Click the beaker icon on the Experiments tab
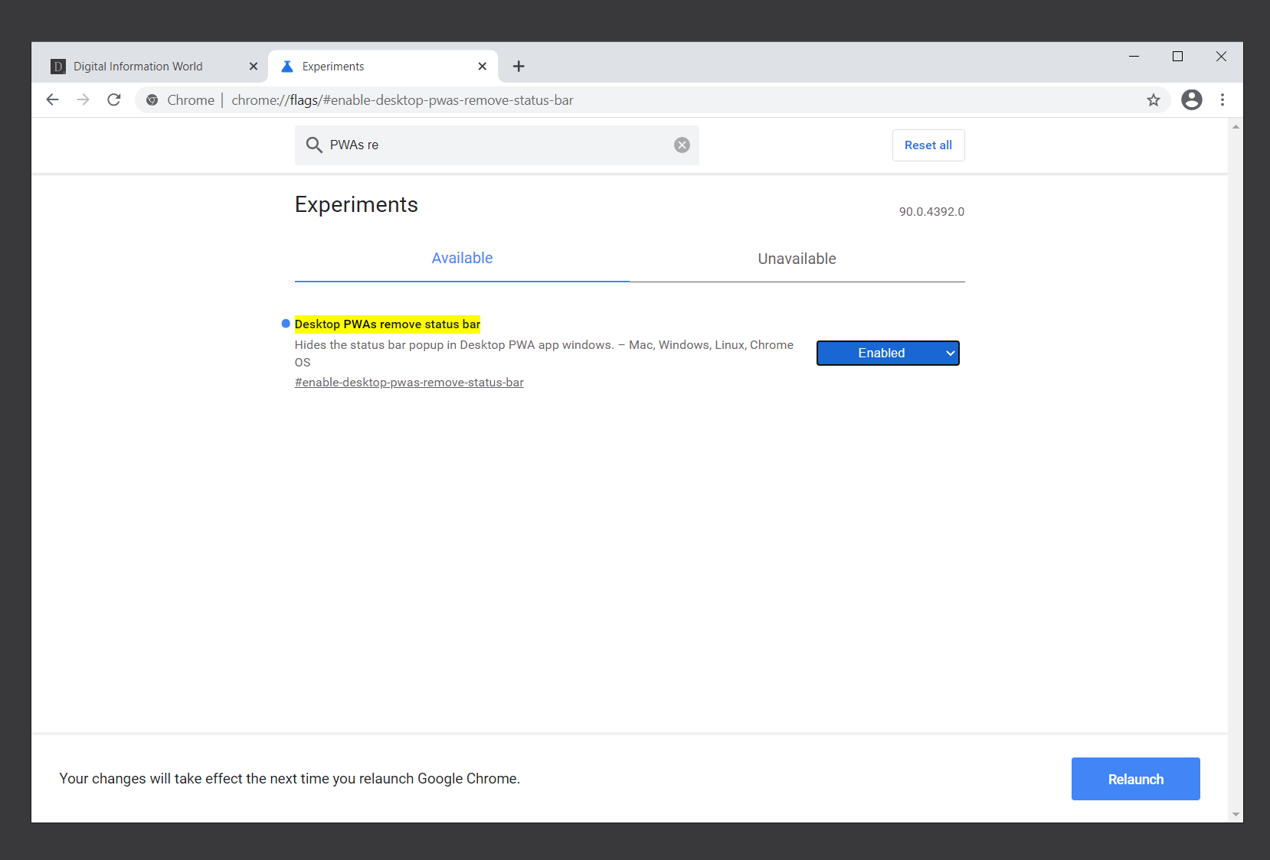 tap(287, 67)
